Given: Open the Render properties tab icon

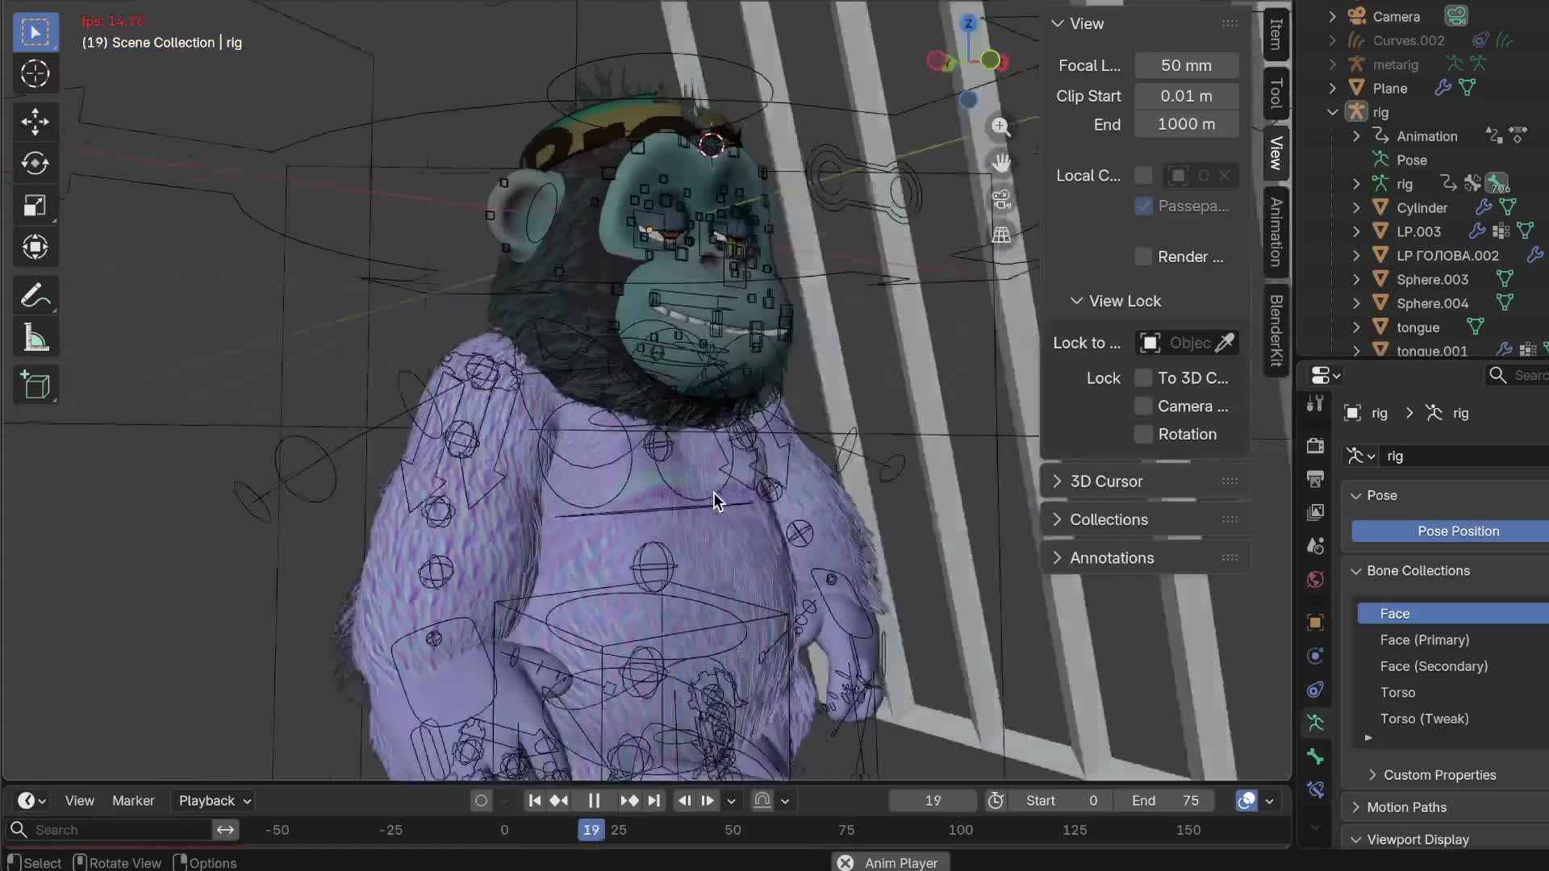Looking at the screenshot, I should click(x=1315, y=445).
